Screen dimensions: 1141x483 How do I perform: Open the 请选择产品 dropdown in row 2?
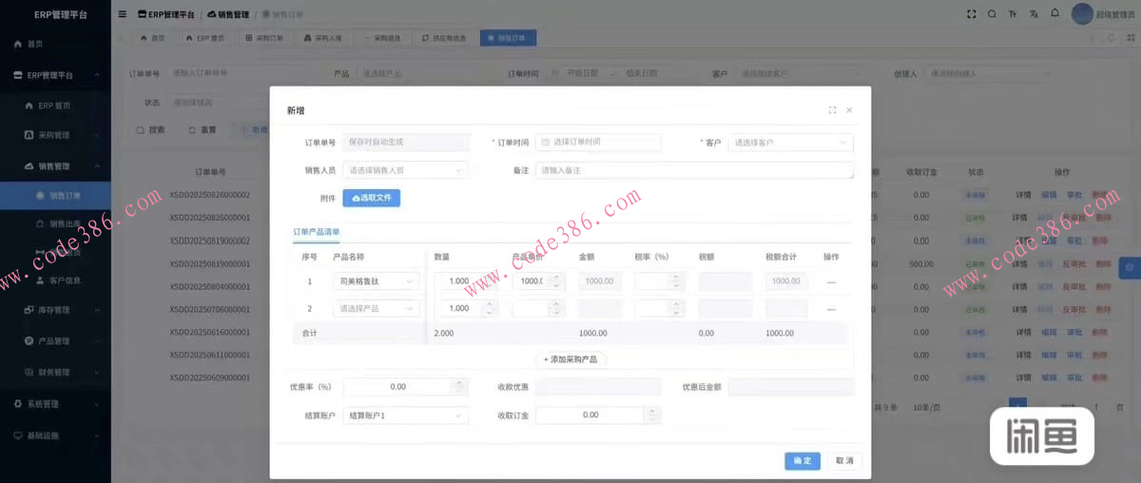tap(377, 309)
